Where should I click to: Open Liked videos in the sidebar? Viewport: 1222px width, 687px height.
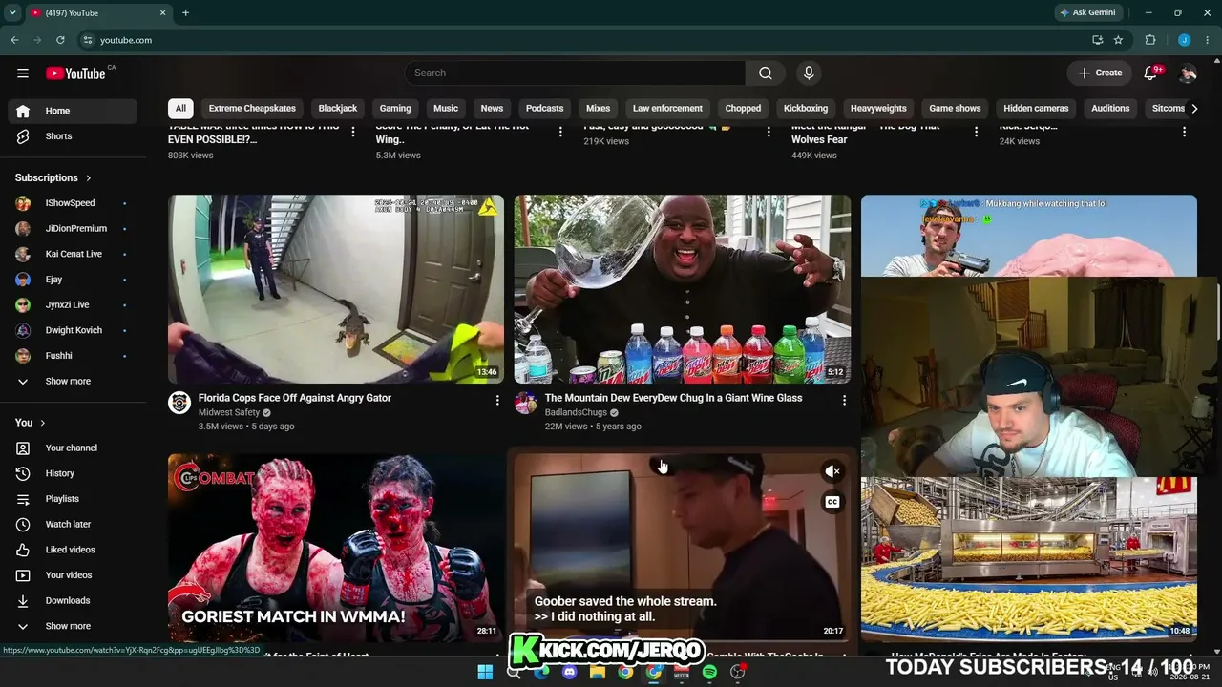[73, 550]
